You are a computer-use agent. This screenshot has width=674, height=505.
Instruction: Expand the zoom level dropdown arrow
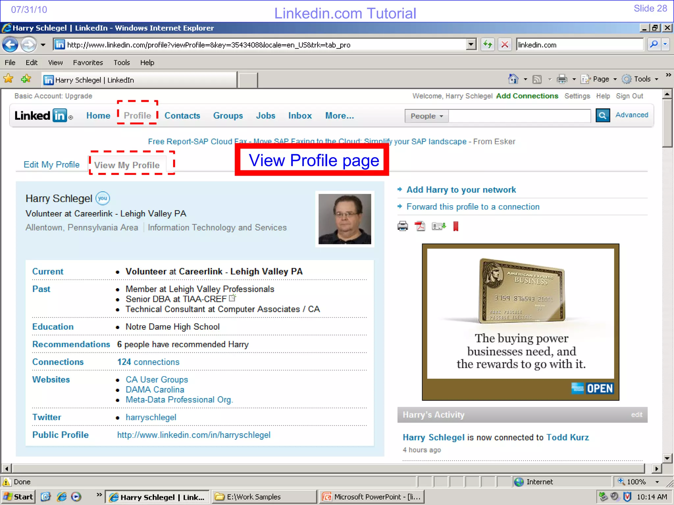tap(657, 482)
